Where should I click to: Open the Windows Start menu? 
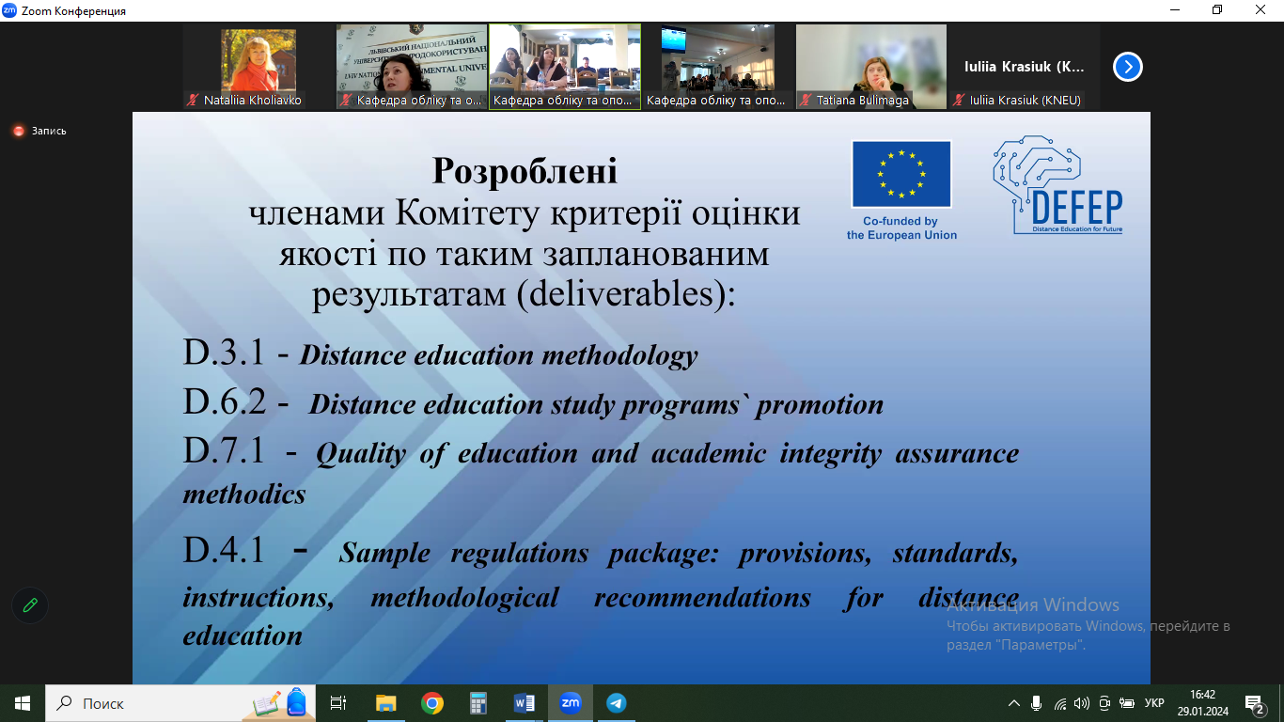[23, 702]
